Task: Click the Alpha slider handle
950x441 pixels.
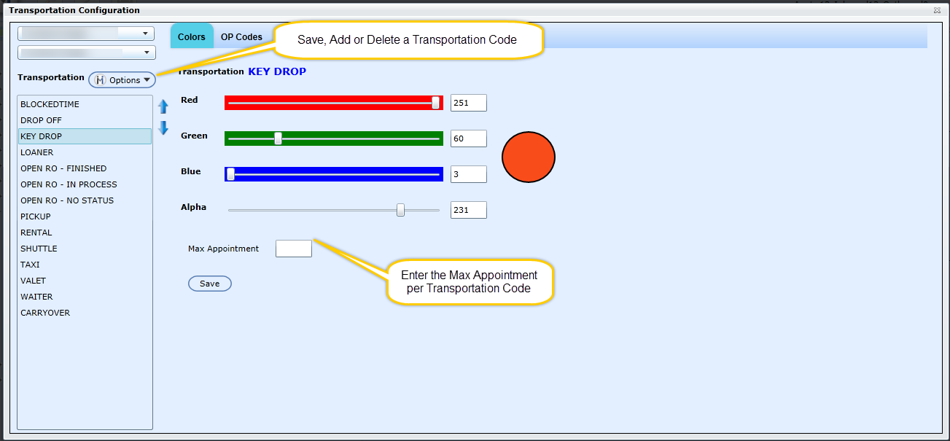Action: 400,210
